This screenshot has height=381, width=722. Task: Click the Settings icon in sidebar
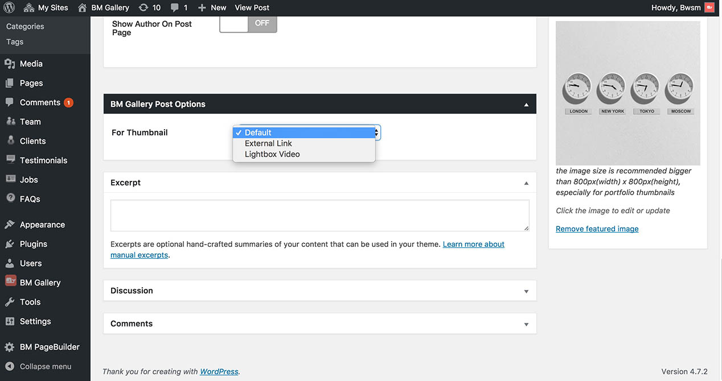[x=10, y=321]
